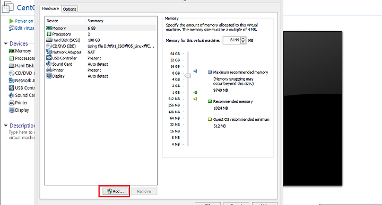
Task: Click the Display icon in hardware list
Action: (x=49, y=76)
